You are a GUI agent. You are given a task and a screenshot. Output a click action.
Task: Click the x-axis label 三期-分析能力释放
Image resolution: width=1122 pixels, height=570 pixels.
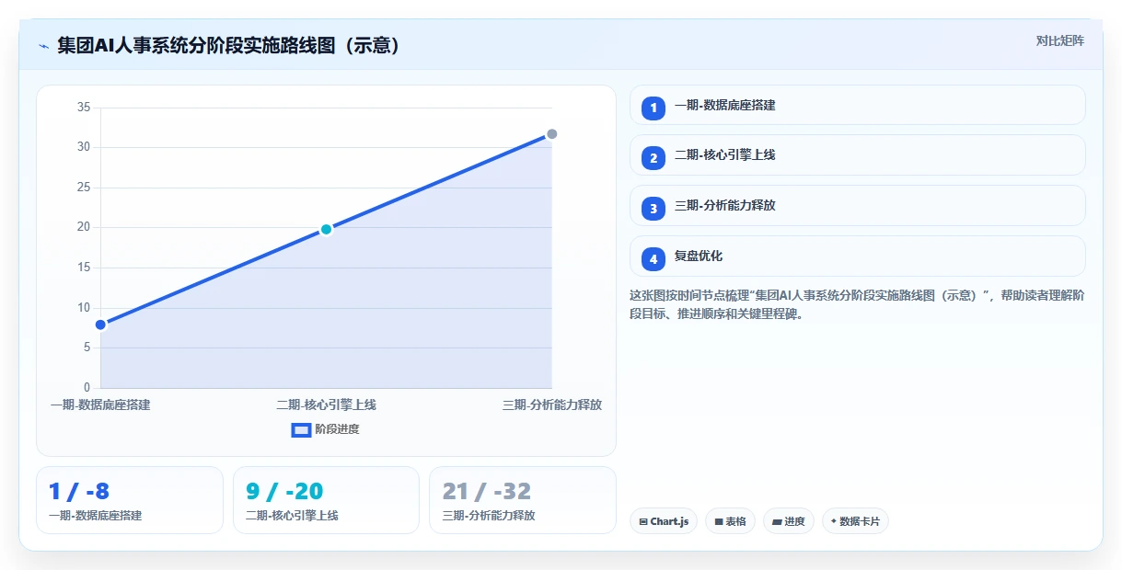(x=552, y=405)
